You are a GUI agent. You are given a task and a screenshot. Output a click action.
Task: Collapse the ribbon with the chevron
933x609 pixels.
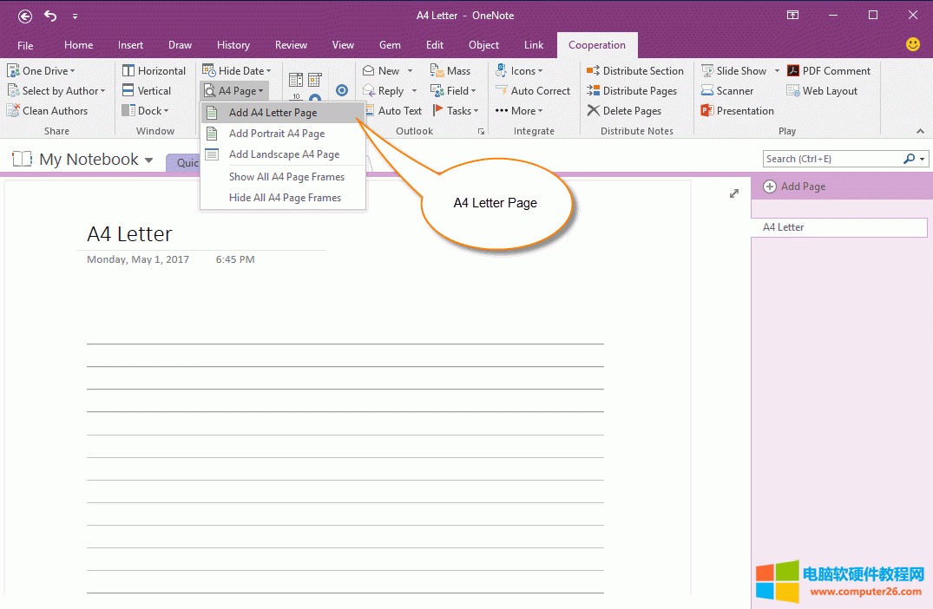tap(920, 131)
